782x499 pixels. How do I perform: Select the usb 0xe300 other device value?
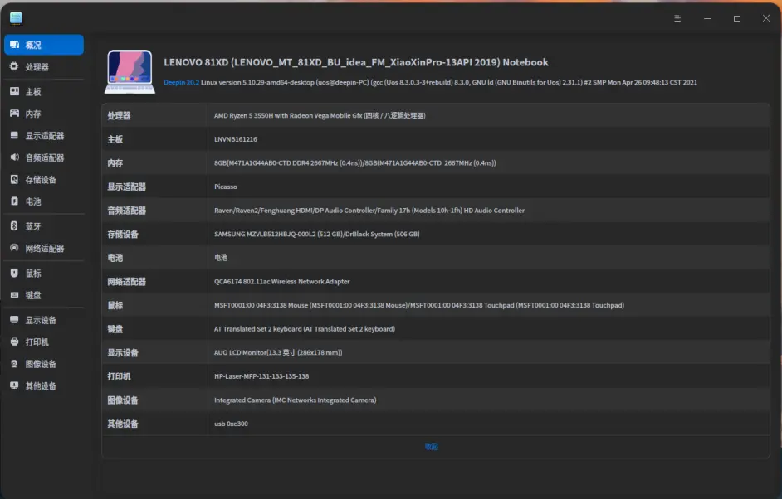click(231, 424)
